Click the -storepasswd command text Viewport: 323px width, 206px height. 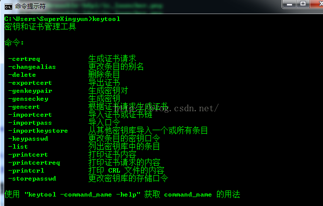click(x=32, y=179)
